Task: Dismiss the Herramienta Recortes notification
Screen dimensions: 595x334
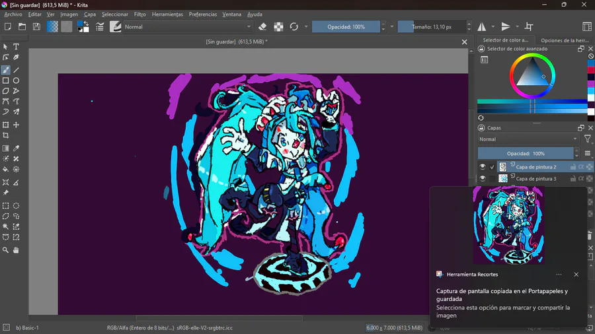Action: [x=576, y=274]
